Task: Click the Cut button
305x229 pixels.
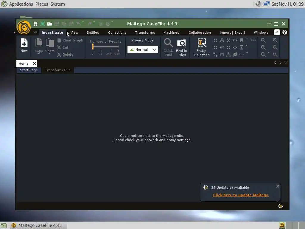Action: pyautogui.click(x=63, y=47)
